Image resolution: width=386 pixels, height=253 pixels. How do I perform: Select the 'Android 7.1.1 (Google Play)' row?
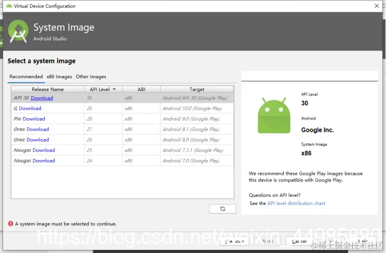point(122,150)
